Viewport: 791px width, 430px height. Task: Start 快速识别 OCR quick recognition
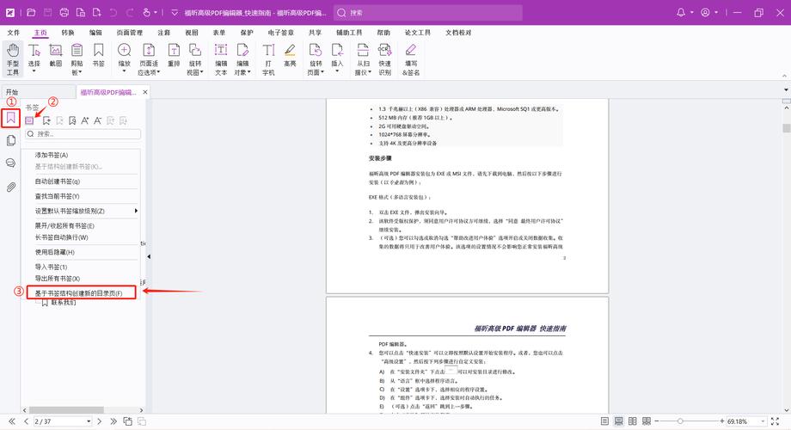pos(385,58)
